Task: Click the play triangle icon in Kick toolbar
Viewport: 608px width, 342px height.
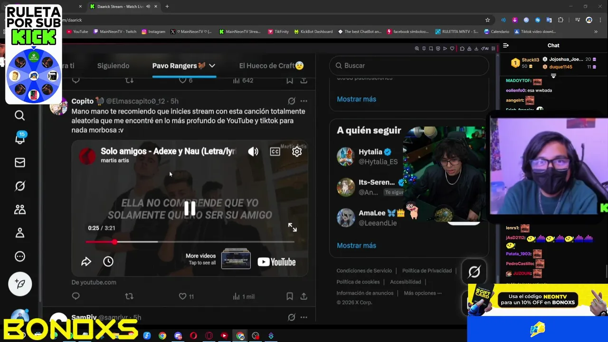Action: pyautogui.click(x=445, y=48)
